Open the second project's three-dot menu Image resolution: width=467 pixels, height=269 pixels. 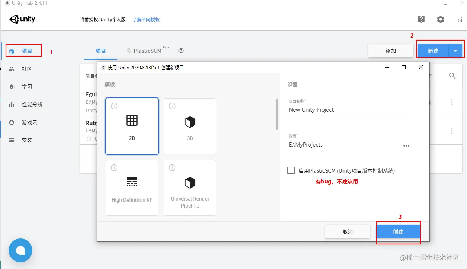(452, 131)
